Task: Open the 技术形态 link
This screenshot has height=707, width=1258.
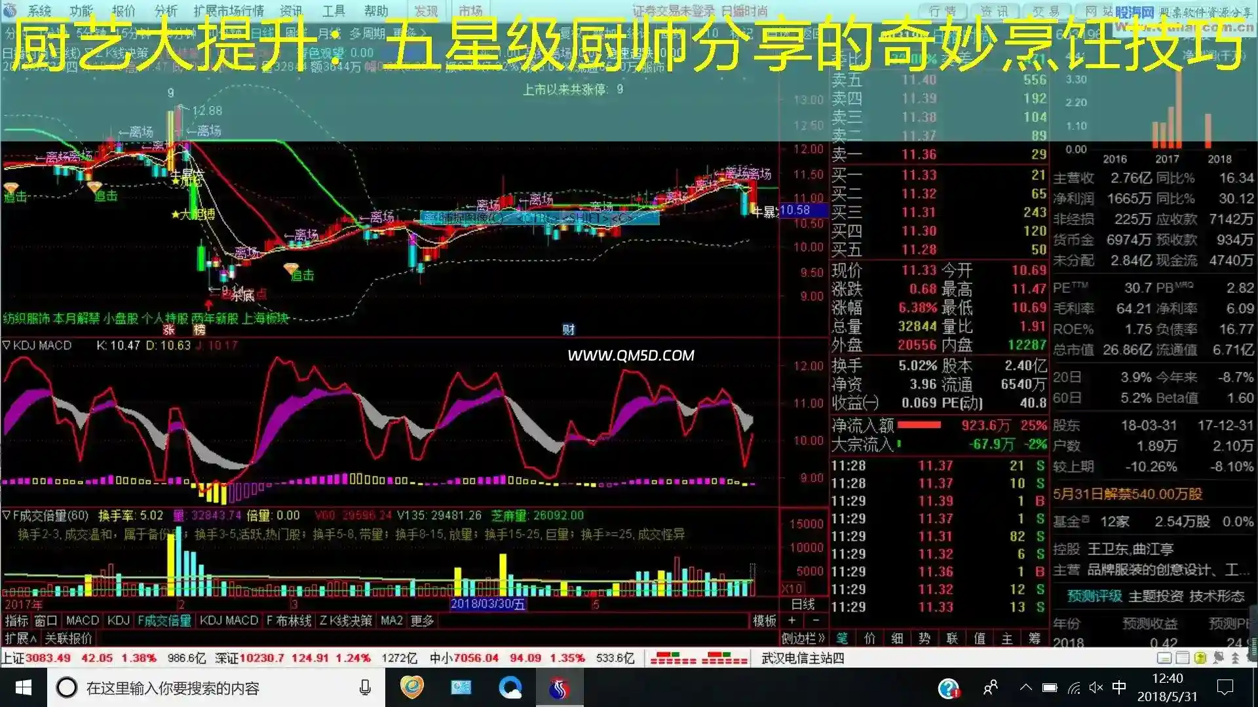Action: click(1217, 596)
